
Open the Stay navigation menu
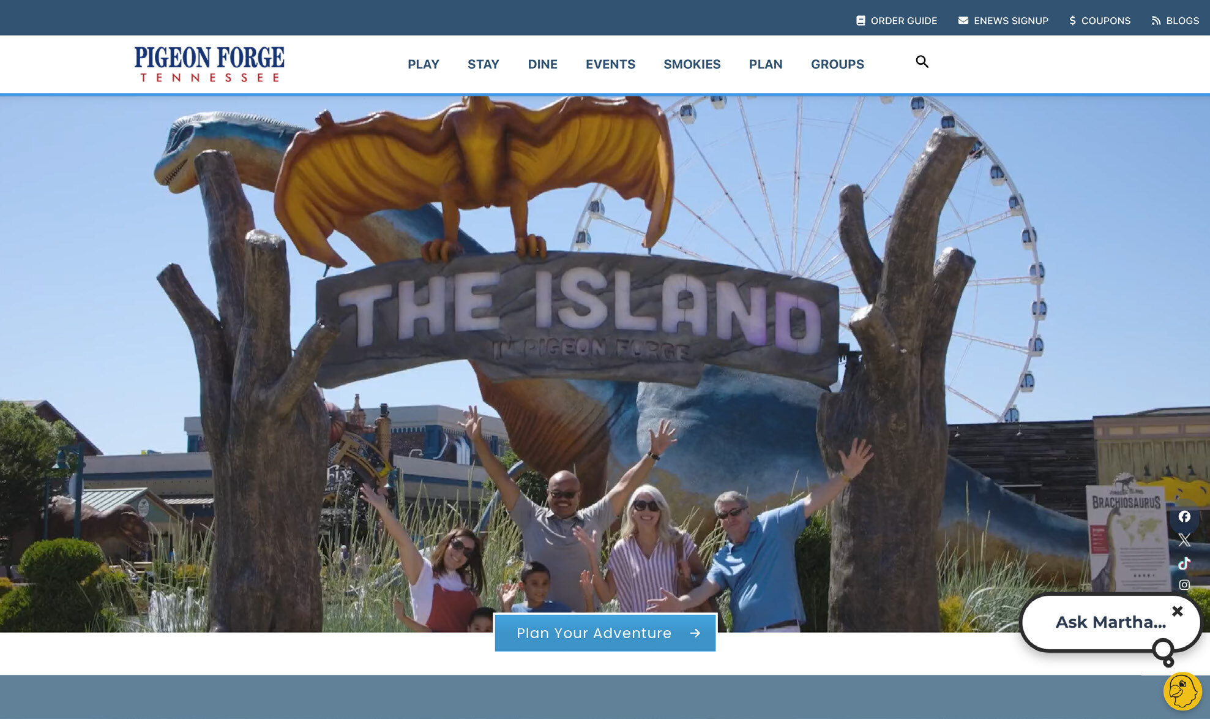click(483, 64)
